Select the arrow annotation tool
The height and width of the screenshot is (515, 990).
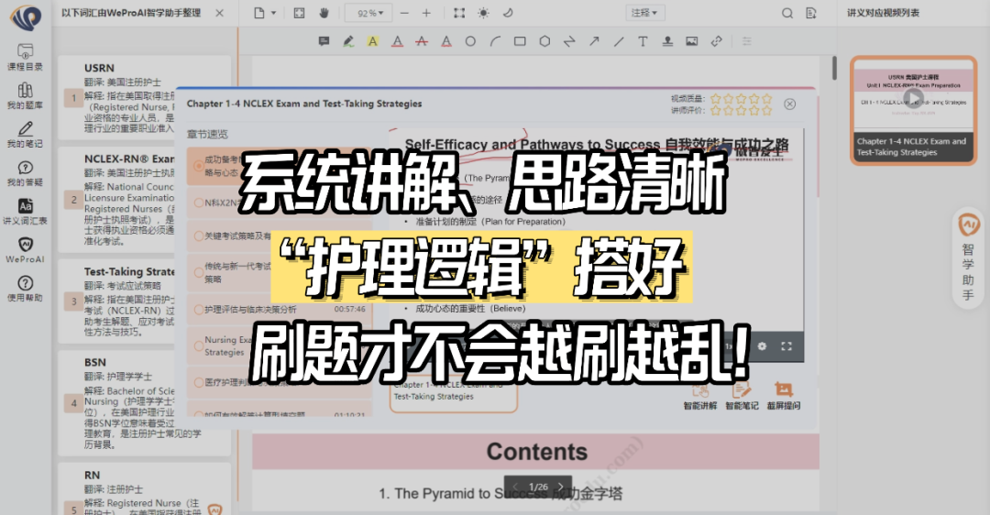594,41
